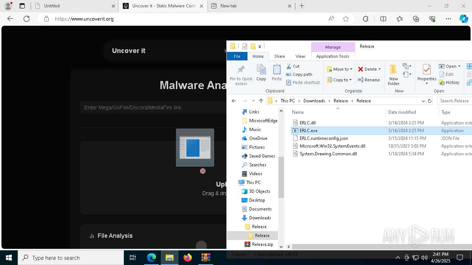Switch to the Home ribbon tab
The image size is (472, 265).
click(x=258, y=56)
